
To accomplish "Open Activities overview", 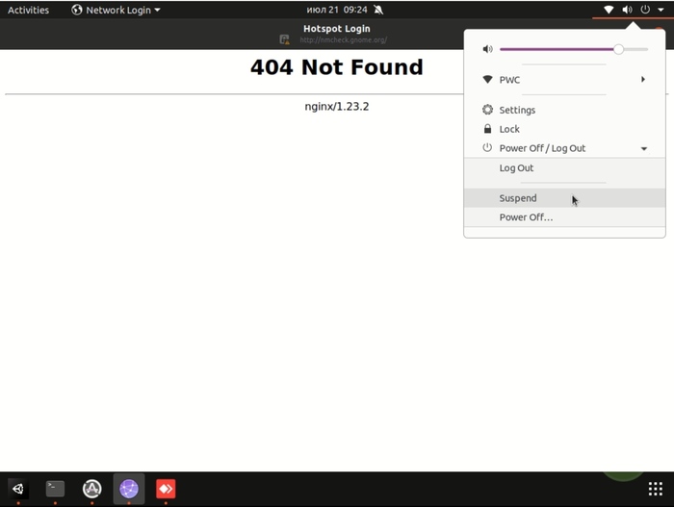I will tap(28, 10).
